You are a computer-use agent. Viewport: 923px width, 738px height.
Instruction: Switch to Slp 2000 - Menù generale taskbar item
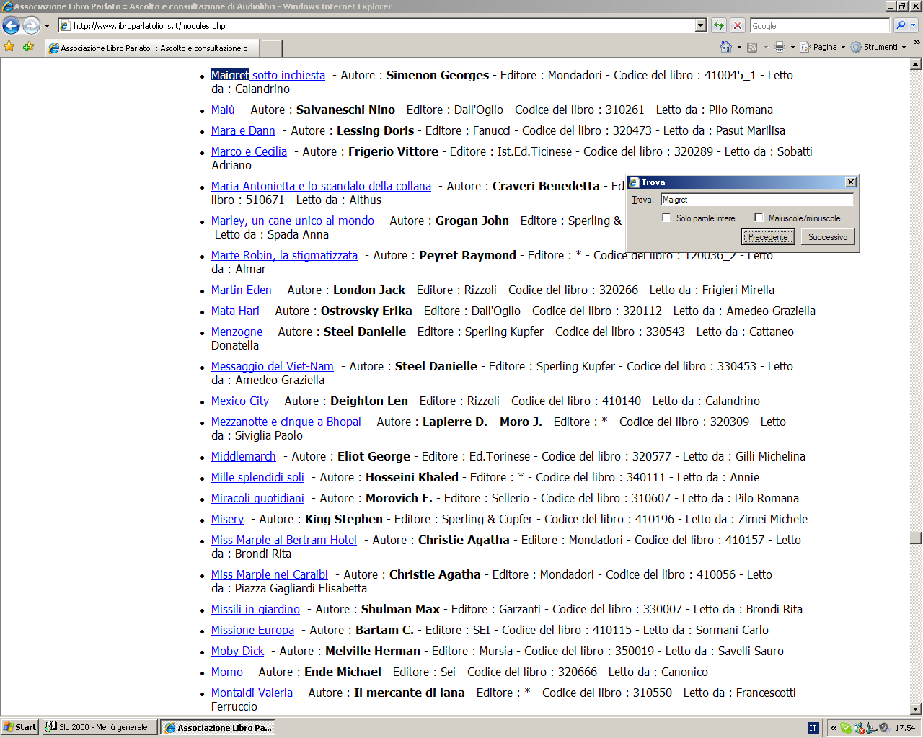pos(100,728)
